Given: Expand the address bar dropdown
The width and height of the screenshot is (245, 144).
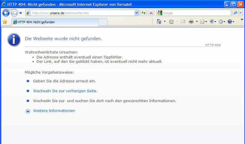Looking at the screenshot, I should pos(137,13).
